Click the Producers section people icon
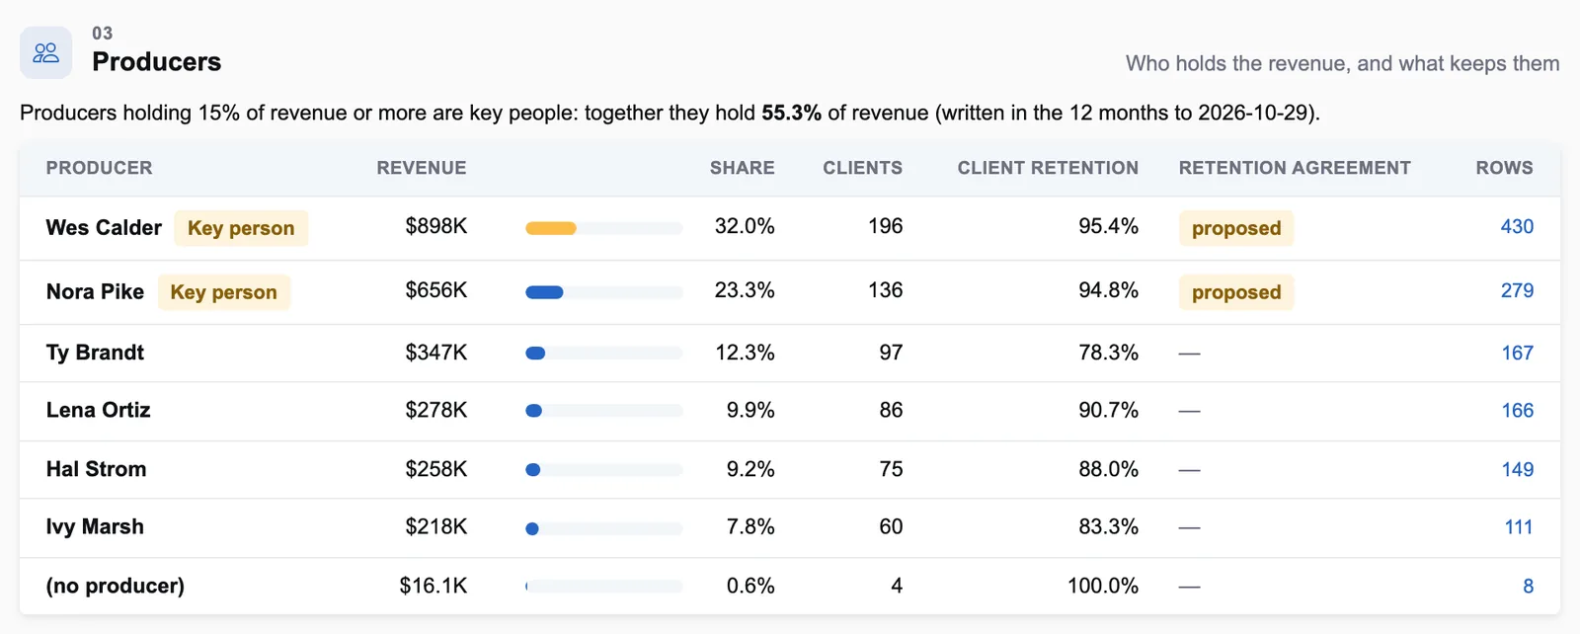The height and width of the screenshot is (634, 1580). pyautogui.click(x=45, y=52)
